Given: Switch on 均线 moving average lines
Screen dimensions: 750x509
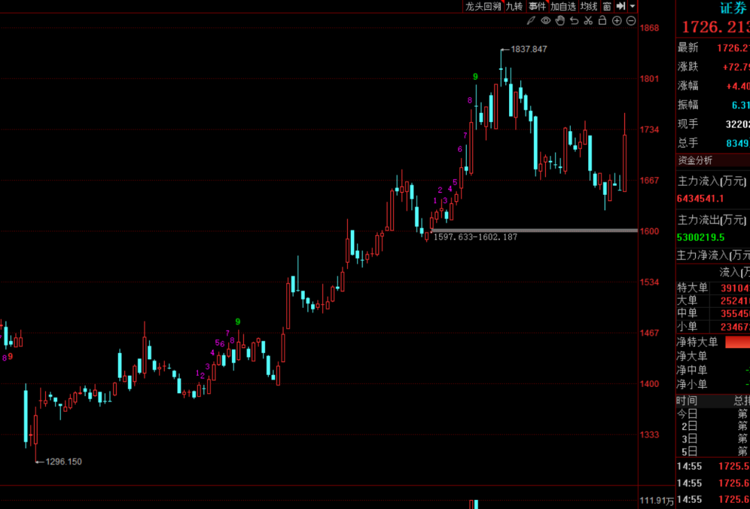Looking at the screenshot, I should pos(589,6).
